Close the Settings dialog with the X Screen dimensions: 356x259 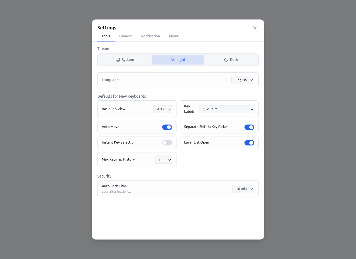click(255, 28)
